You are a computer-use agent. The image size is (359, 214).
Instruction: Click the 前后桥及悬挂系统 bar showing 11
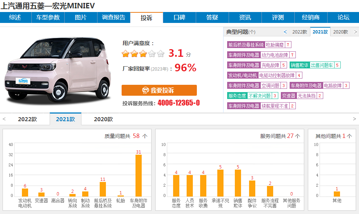(x=103, y=189)
